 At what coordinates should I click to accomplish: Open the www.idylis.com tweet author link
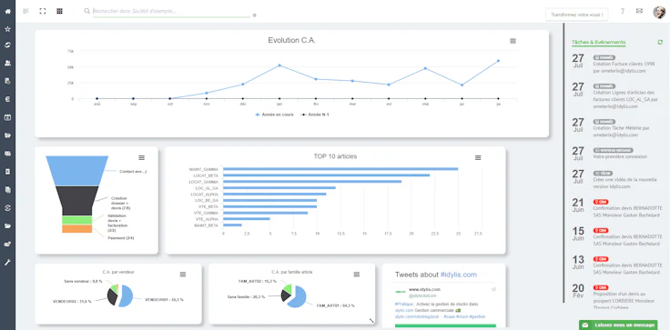point(425,289)
